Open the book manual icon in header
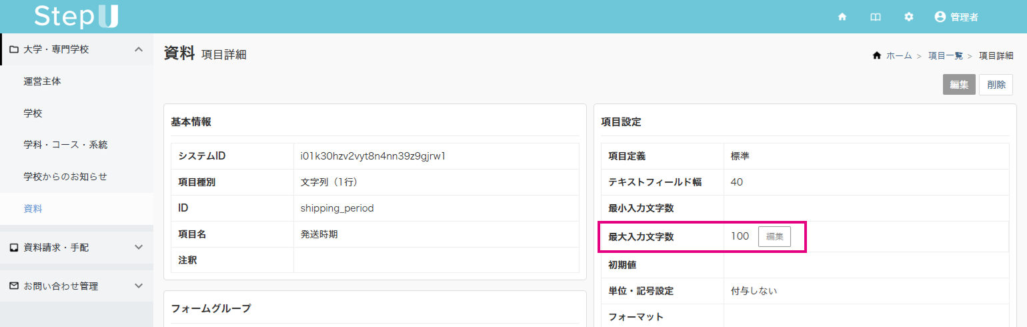The height and width of the screenshot is (327, 1027). 876,17
